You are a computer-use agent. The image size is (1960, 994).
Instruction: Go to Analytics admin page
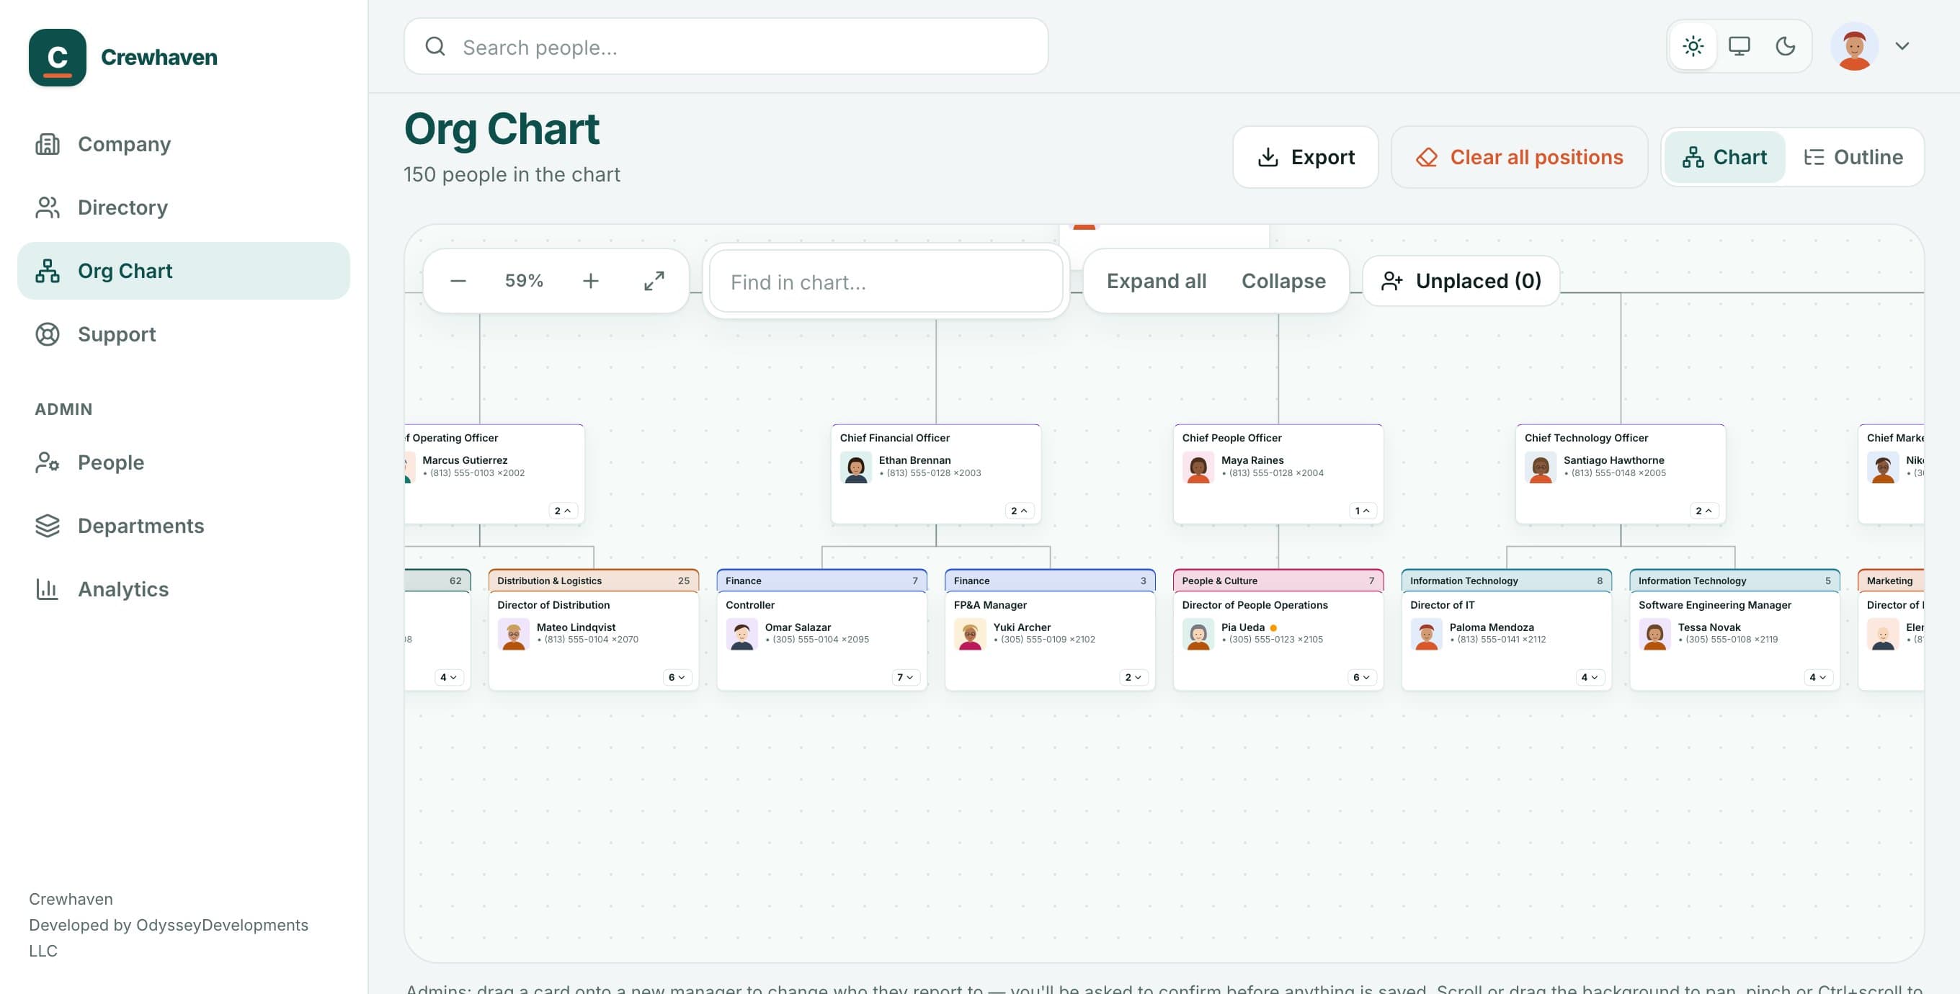pos(183,588)
